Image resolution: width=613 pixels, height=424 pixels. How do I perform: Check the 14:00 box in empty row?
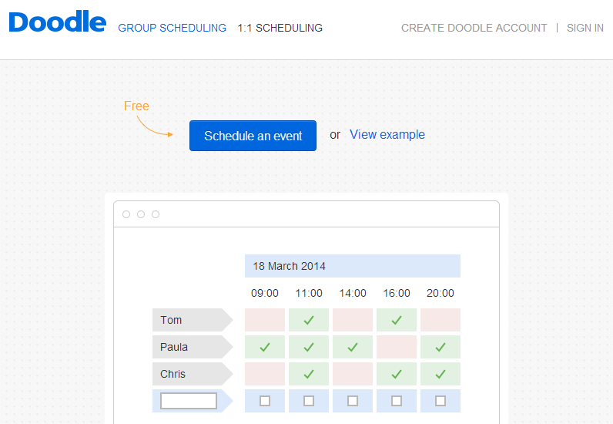[x=353, y=401]
